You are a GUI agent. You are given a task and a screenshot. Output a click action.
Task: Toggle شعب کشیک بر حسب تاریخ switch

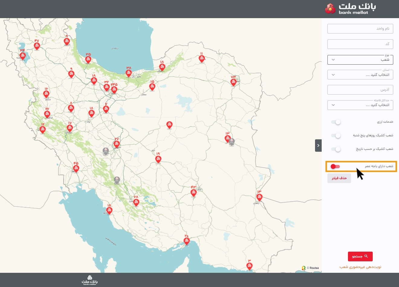pos(336,149)
